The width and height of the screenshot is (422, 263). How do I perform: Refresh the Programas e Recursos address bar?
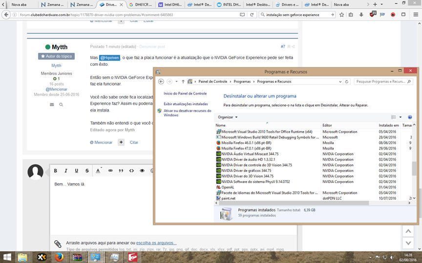coord(347,82)
